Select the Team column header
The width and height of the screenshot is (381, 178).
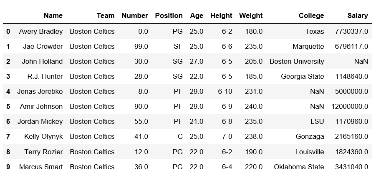click(x=106, y=15)
